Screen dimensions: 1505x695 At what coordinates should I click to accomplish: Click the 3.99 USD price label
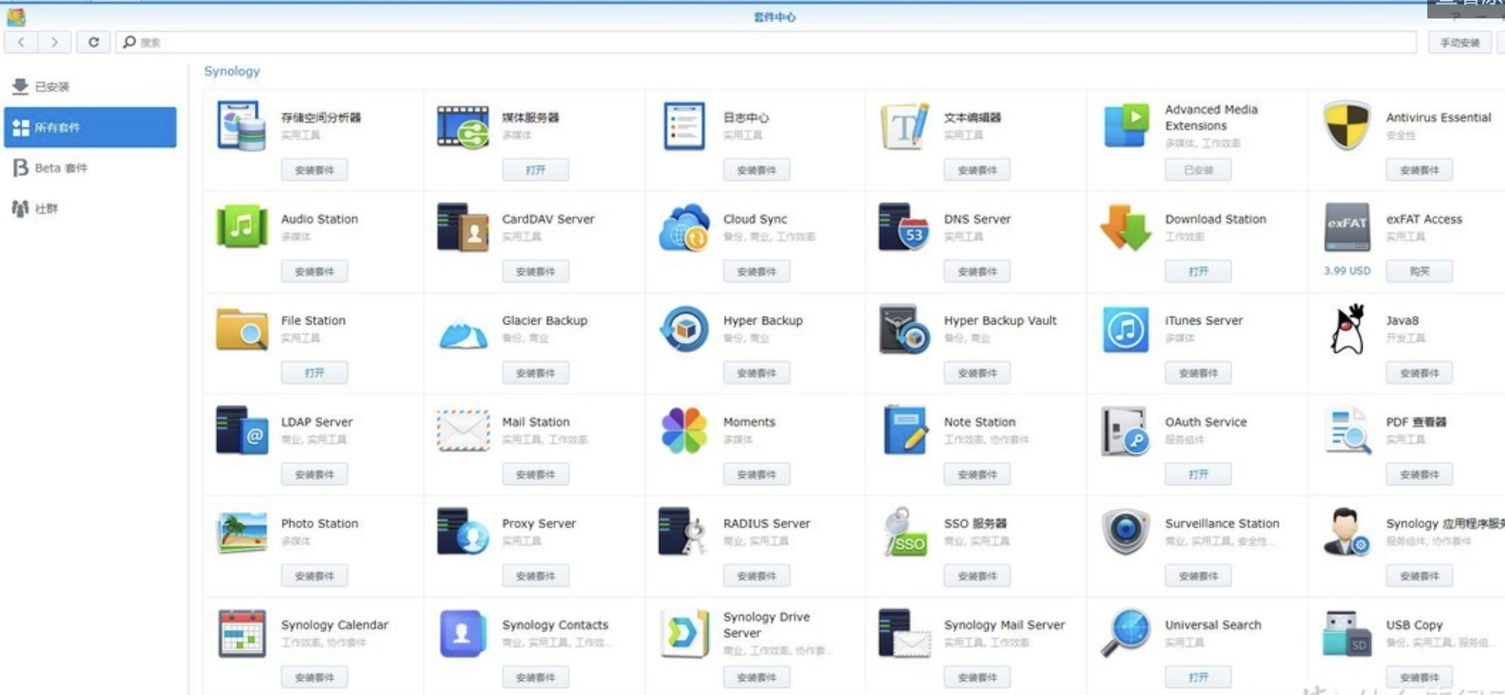(1347, 271)
